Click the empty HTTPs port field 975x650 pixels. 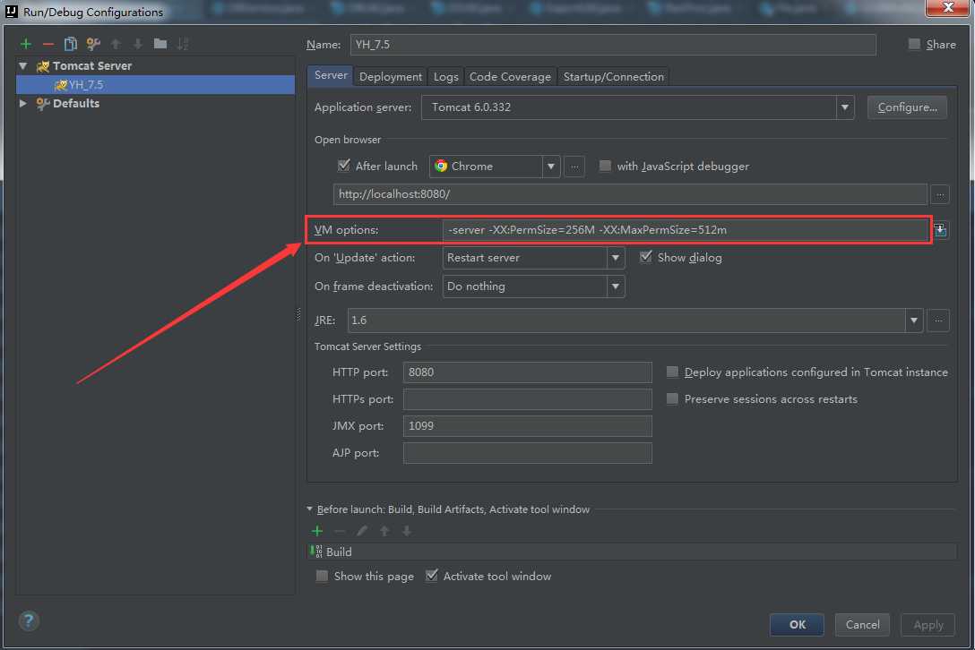[527, 399]
